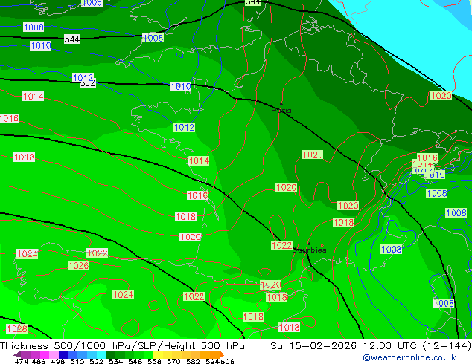The image size is (472, 364).
Task: Click the orange right arrow tip of colorbar
Action: point(221,354)
